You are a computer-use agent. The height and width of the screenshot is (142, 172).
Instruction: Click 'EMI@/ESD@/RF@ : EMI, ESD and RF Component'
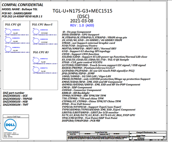[x=92, y=82]
